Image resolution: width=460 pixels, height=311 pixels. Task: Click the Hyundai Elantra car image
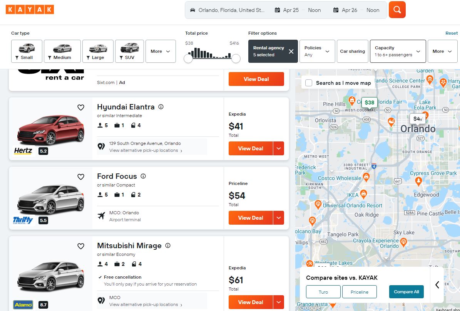tap(51, 129)
